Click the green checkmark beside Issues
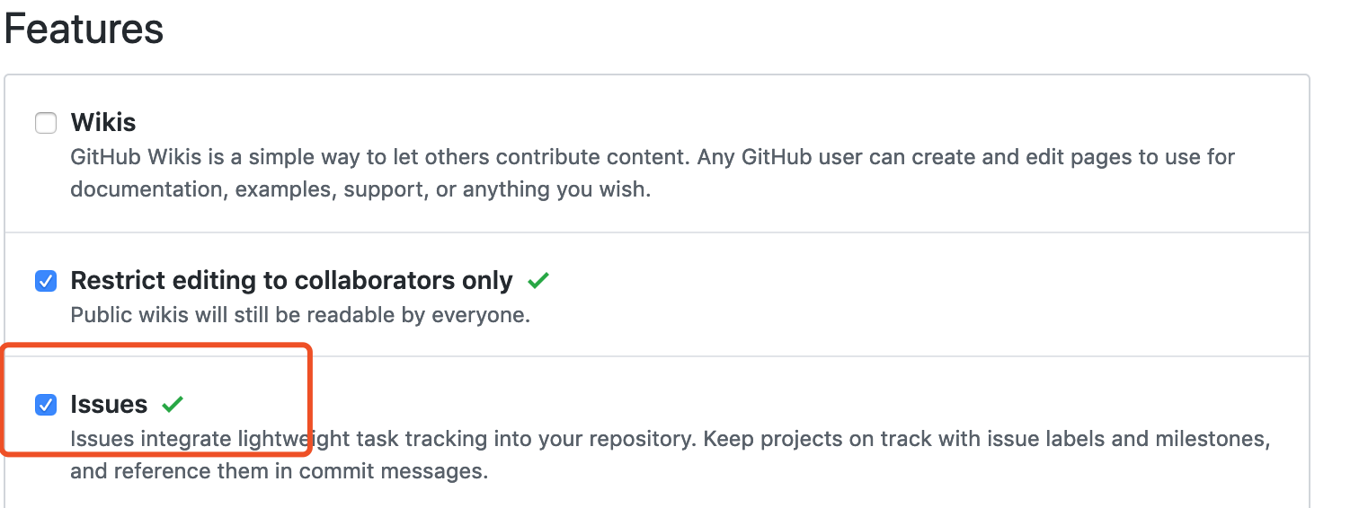This screenshot has height=508, width=1368. click(173, 405)
